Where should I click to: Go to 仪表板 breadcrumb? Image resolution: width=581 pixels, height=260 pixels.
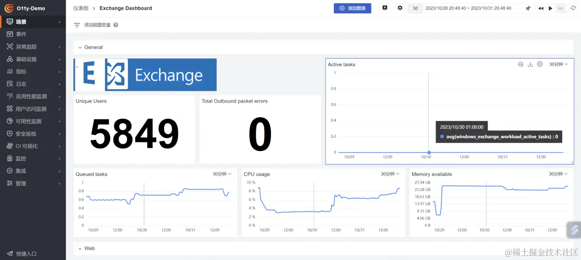(x=81, y=8)
